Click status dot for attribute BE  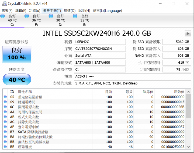(5, 147)
